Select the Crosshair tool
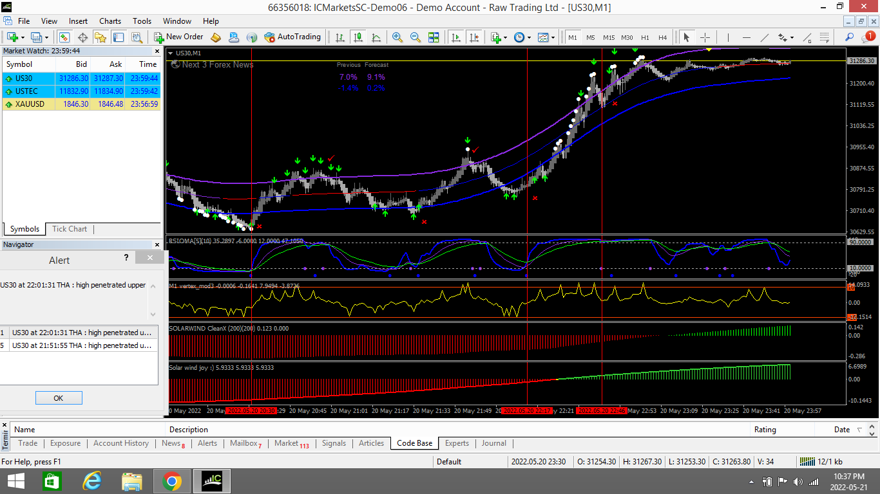Image resolution: width=880 pixels, height=494 pixels. [x=705, y=37]
